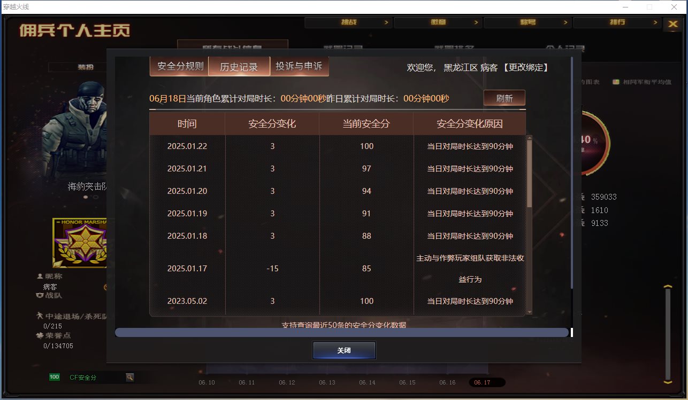Click the 关闭 button of the dialog
Viewport: 688px width, 400px height.
click(344, 351)
